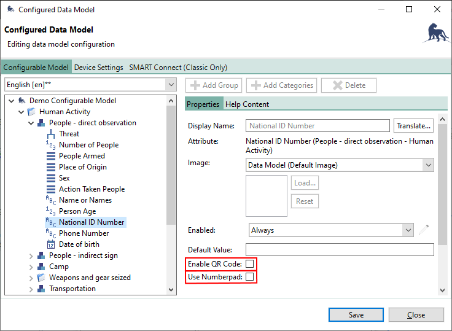Enable the QR Code checkbox
Image resolution: width=452 pixels, height=331 pixels.
tap(250, 264)
